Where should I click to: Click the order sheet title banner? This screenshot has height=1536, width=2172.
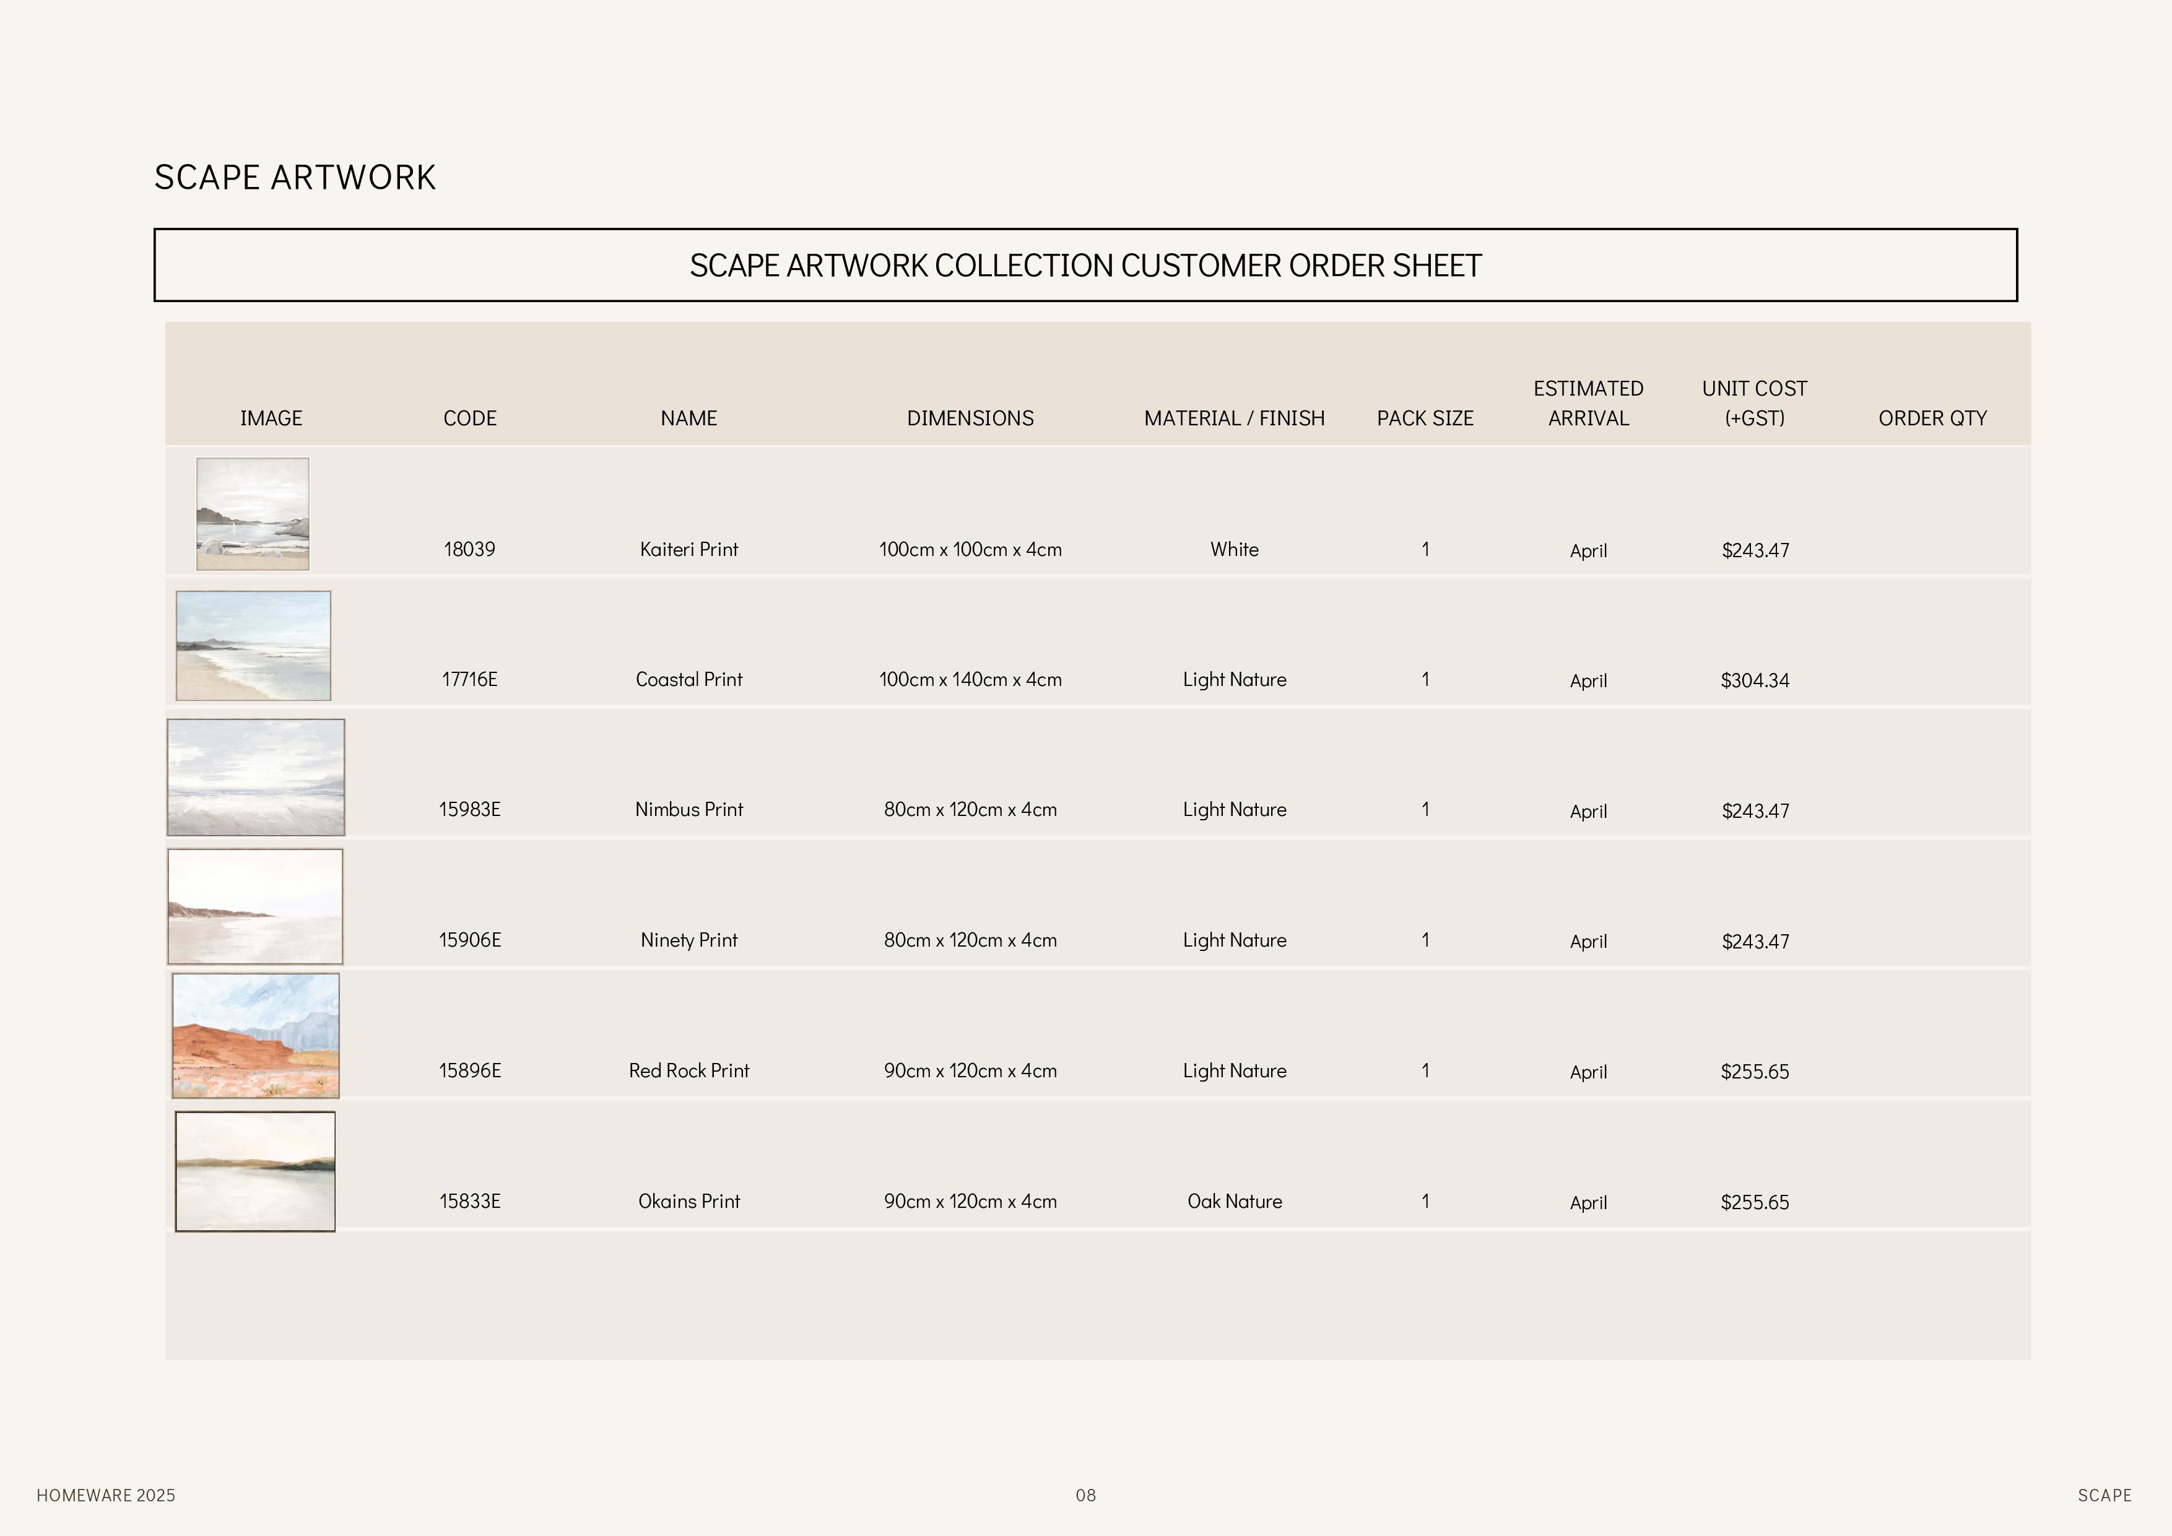(x=1085, y=266)
